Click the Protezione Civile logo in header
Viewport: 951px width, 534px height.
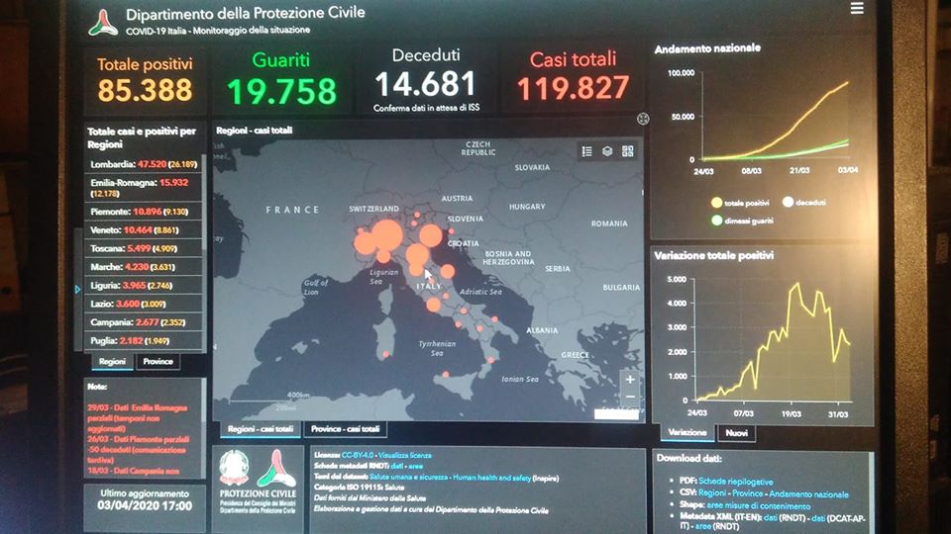coord(103,22)
